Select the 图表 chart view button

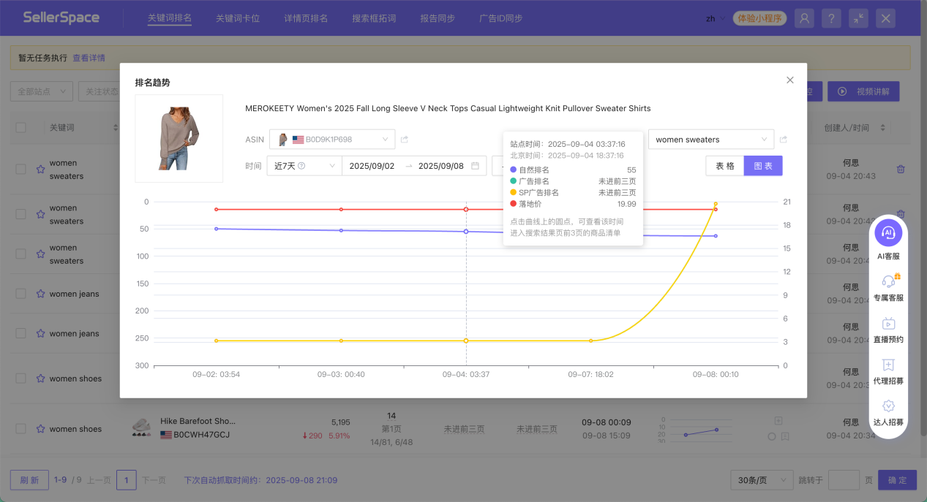763,166
